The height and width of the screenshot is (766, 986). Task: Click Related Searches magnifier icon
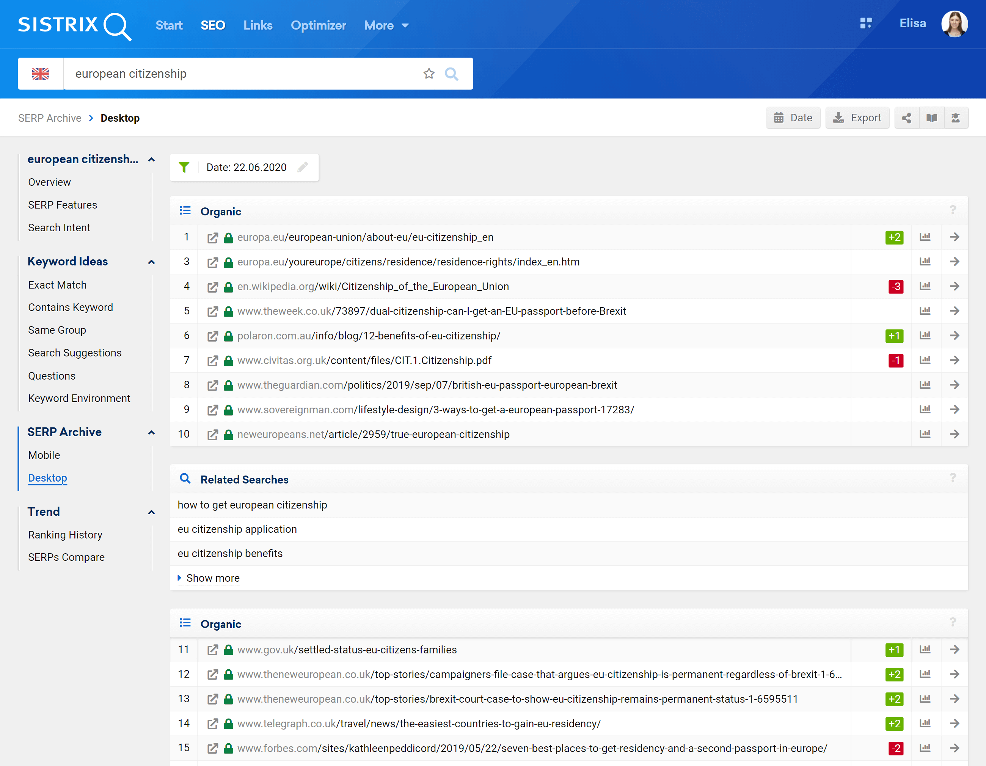click(185, 479)
